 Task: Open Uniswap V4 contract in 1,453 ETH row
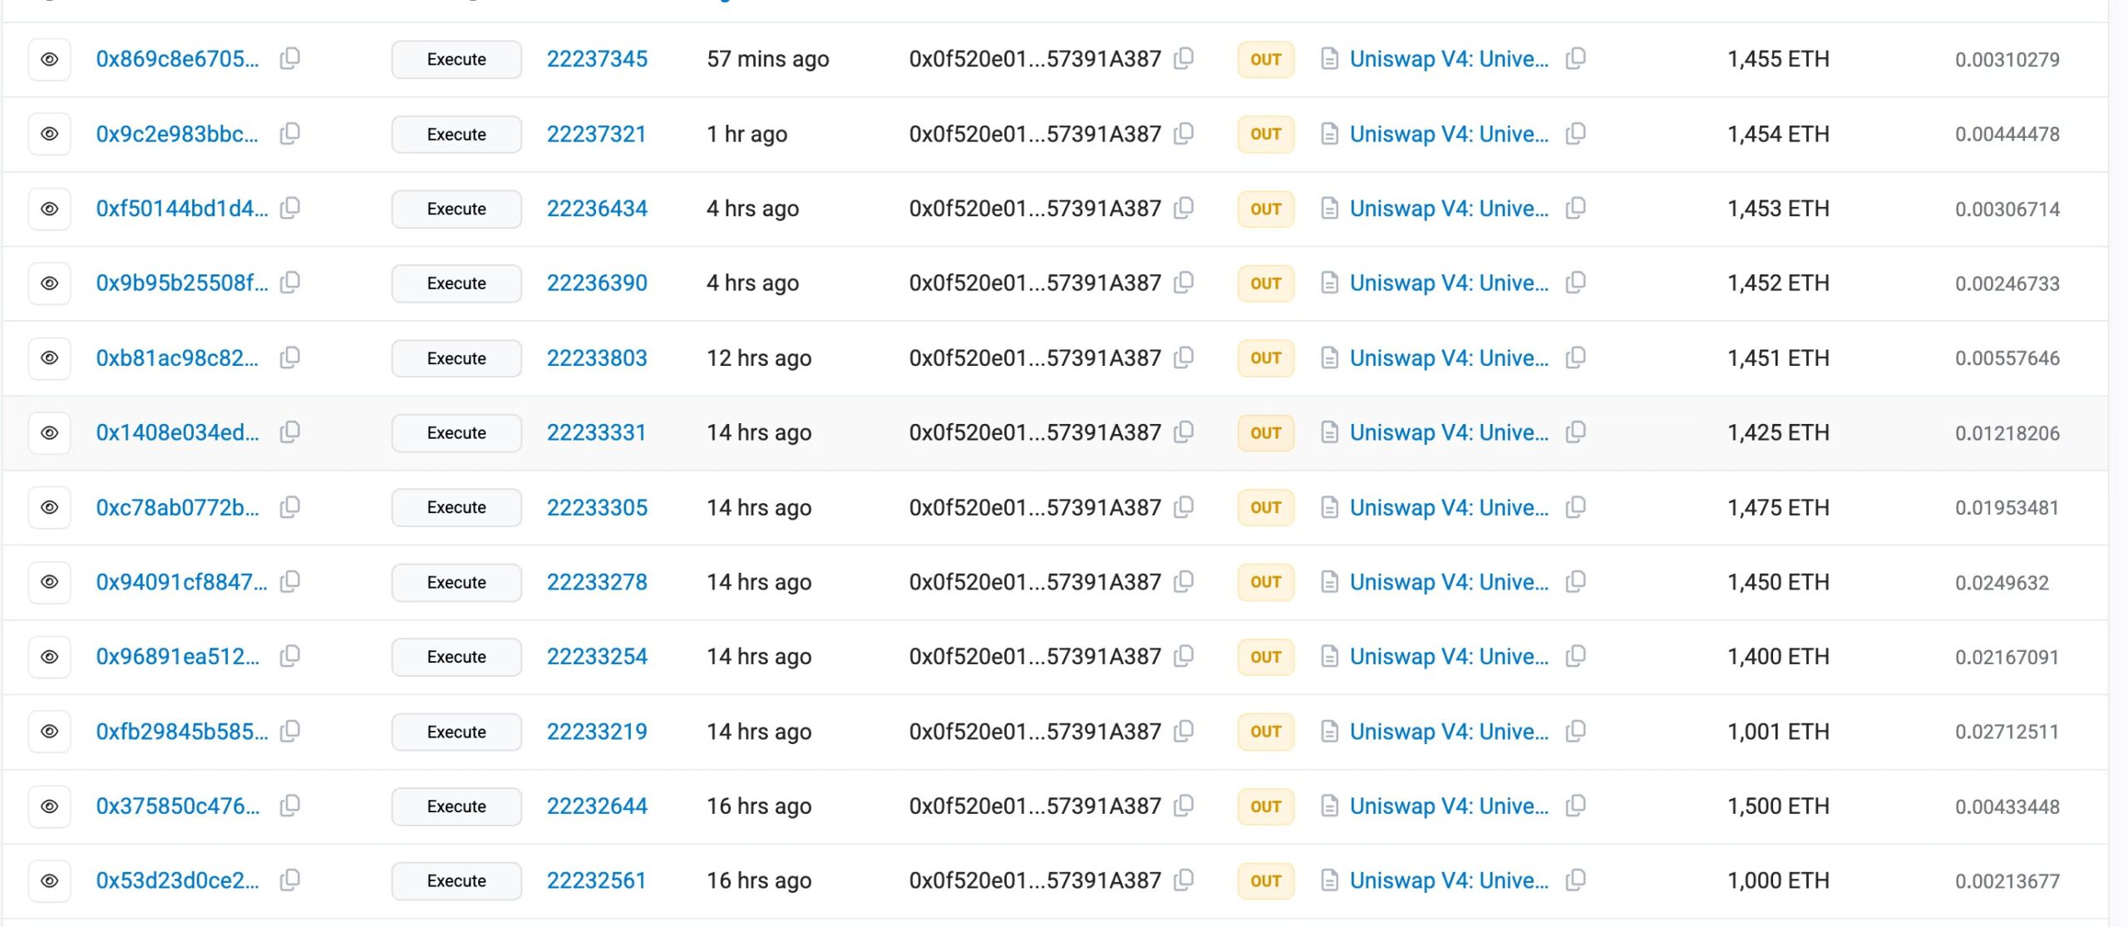pos(1449,208)
